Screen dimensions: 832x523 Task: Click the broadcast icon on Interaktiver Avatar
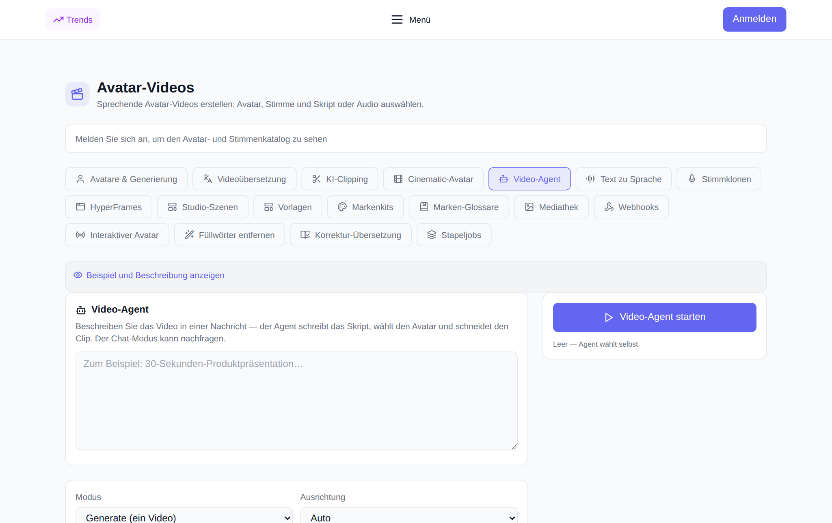(80, 235)
